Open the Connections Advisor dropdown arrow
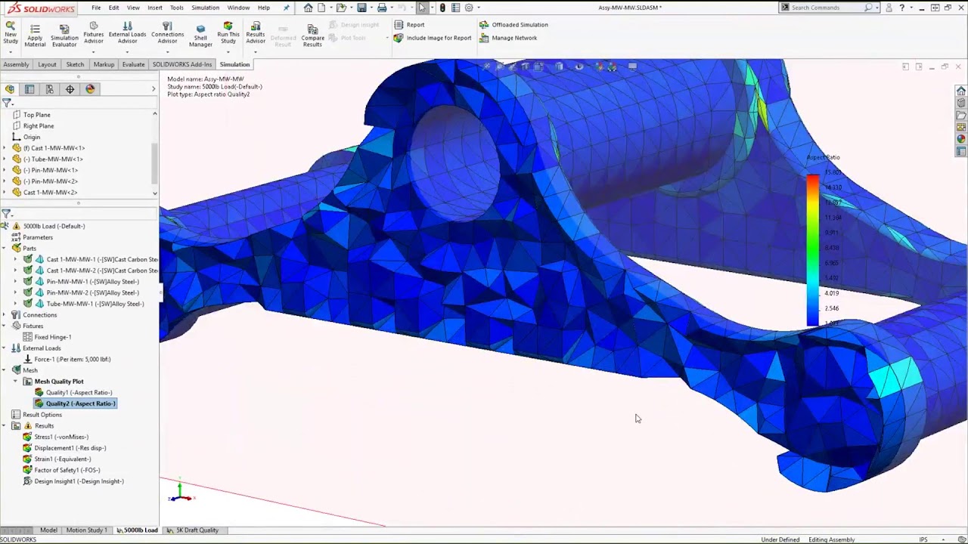This screenshot has width=968, height=544. 167,51
